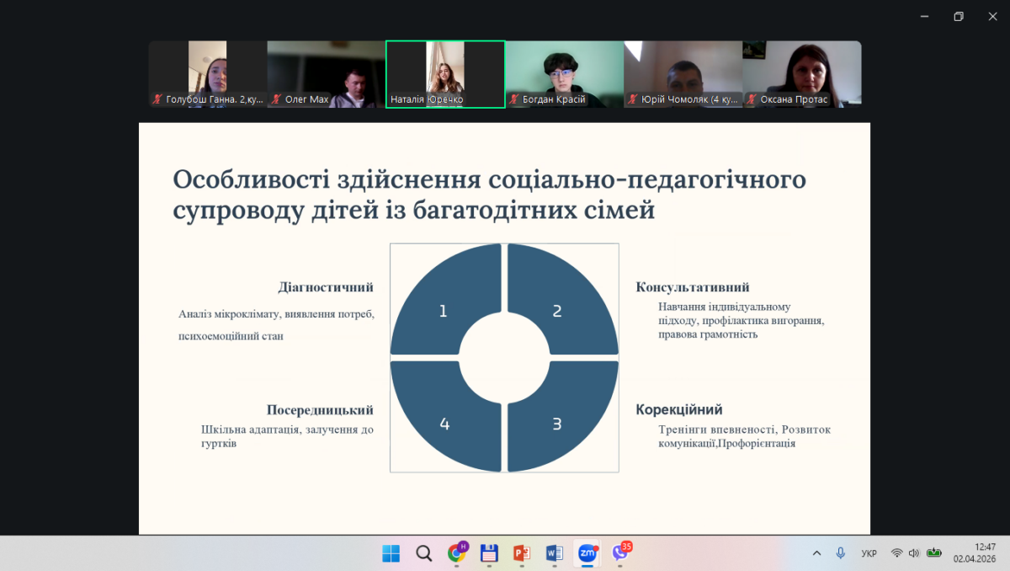Open Viber with 35 unread badge
Image resolution: width=1010 pixels, height=571 pixels.
pos(620,553)
